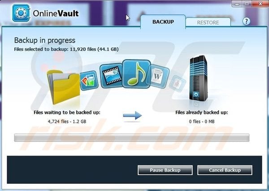The width and height of the screenshot is (269, 191).
Task: Click the Cancel Backup button
Action: [x=225, y=170]
